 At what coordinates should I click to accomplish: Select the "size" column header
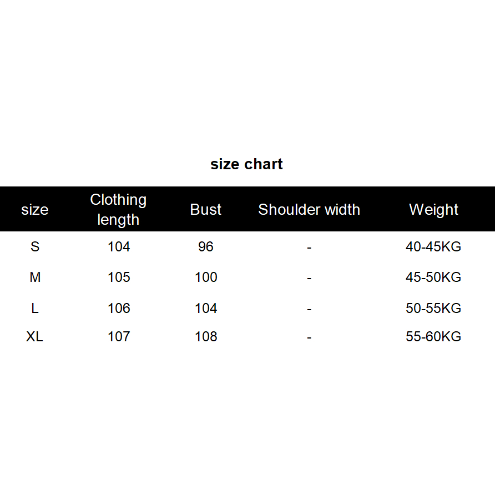pos(34,210)
